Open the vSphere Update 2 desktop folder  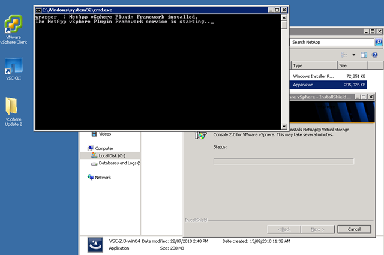pyautogui.click(x=13, y=112)
